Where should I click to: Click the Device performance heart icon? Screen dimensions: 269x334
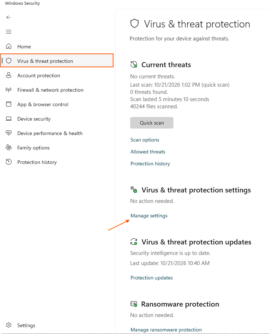tap(9, 133)
